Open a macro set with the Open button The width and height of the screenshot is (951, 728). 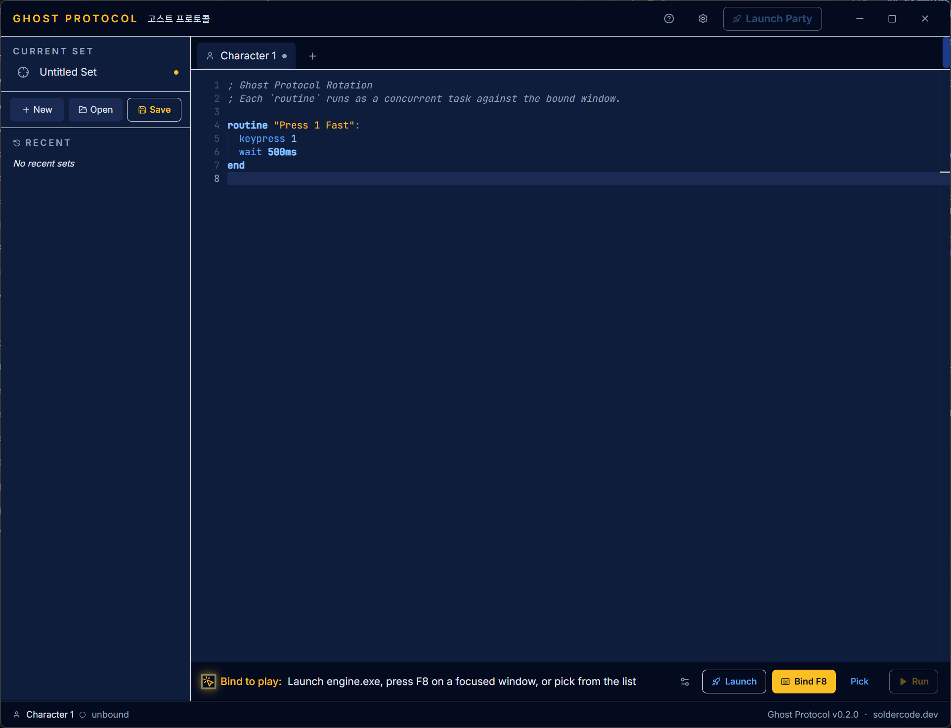(95, 109)
